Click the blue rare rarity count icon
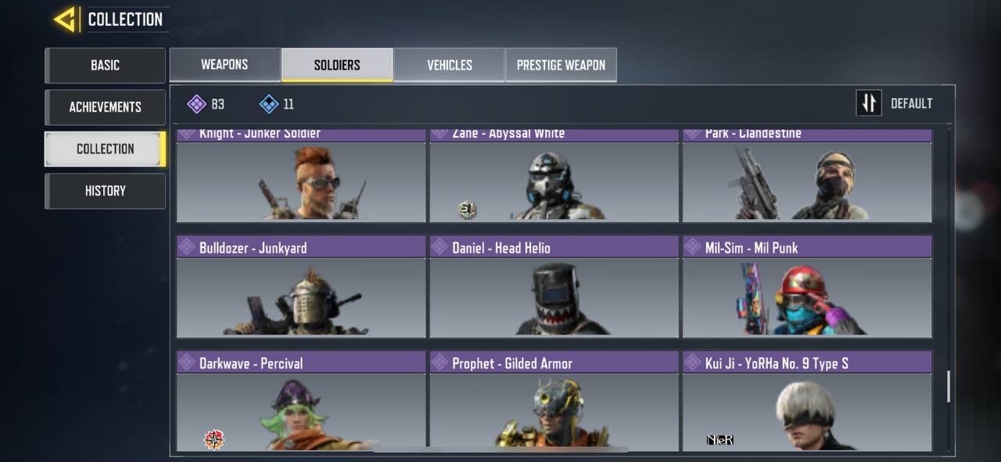Viewport: 1001px width, 462px height. [269, 104]
